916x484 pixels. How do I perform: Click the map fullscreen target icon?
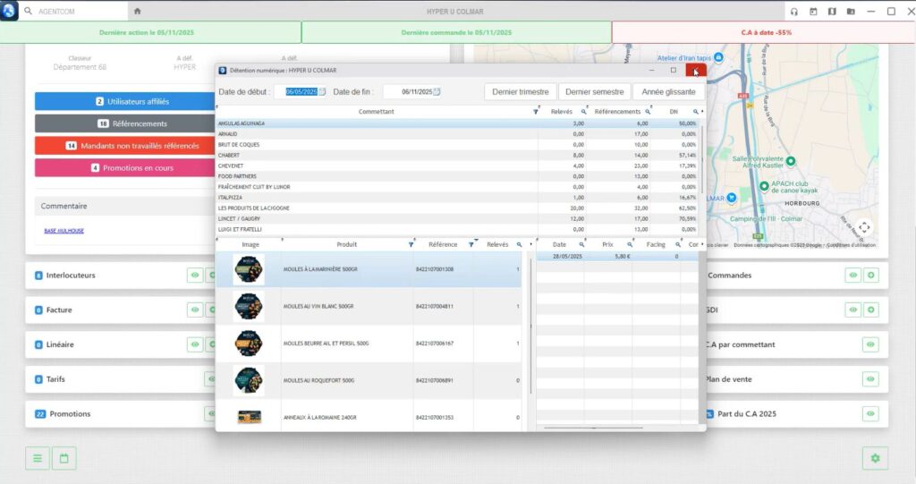coord(863,227)
